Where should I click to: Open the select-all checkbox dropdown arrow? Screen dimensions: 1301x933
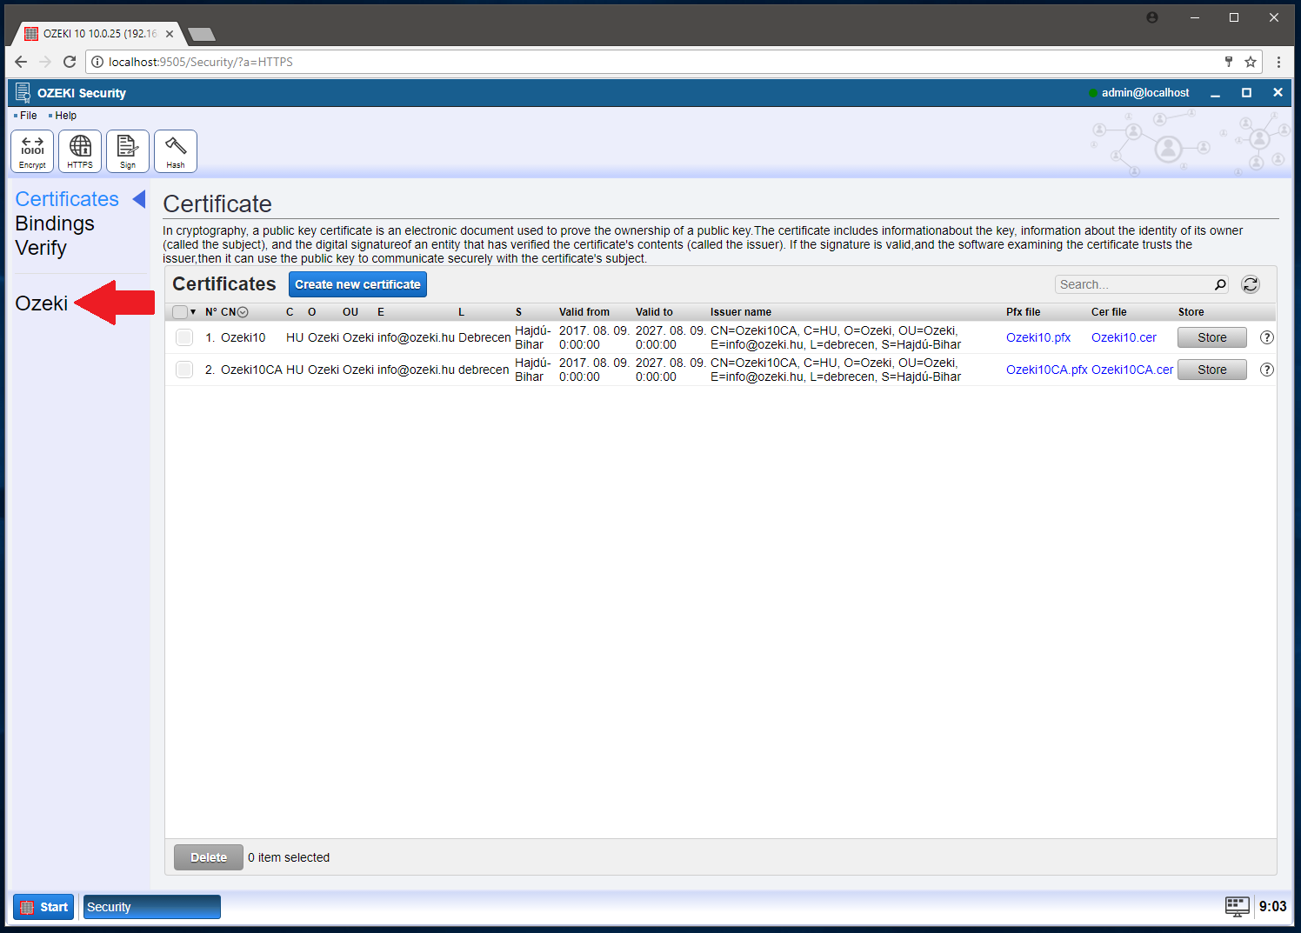click(193, 312)
